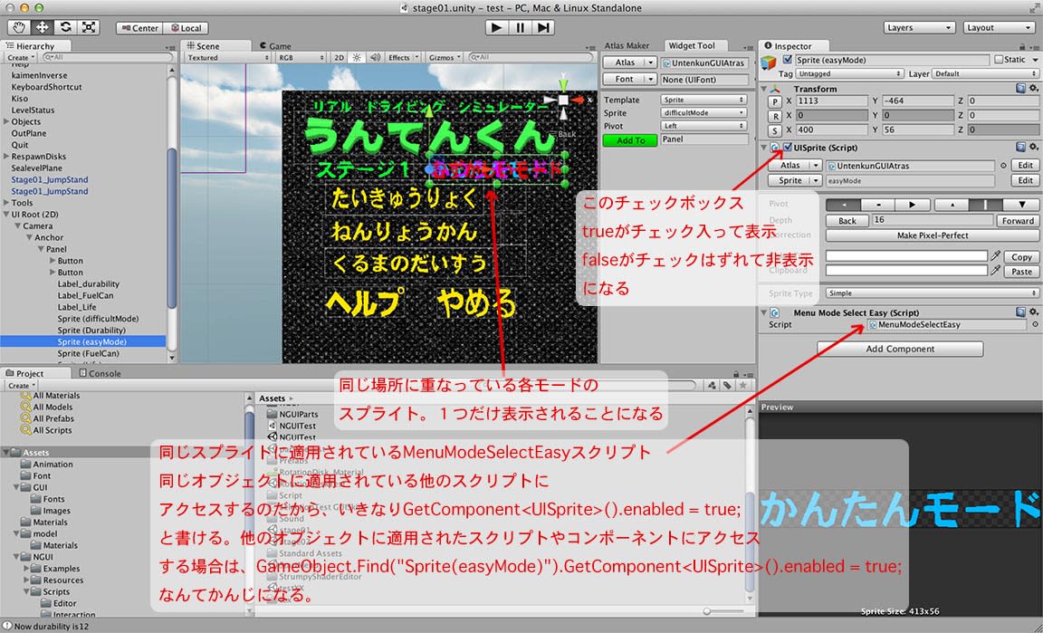Toggle the Static checkbox
Viewport: 1043px width, 633px height.
999,59
